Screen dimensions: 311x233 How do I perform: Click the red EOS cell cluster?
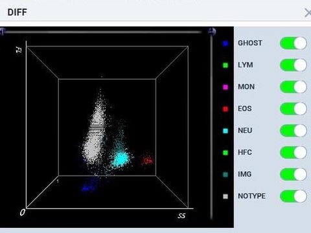pos(147,160)
